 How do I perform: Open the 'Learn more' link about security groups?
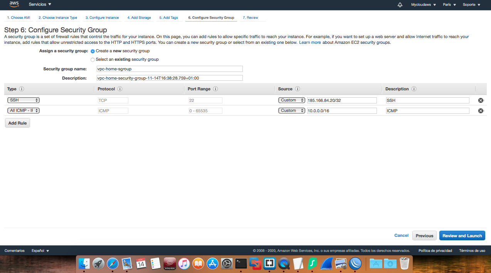(310, 42)
